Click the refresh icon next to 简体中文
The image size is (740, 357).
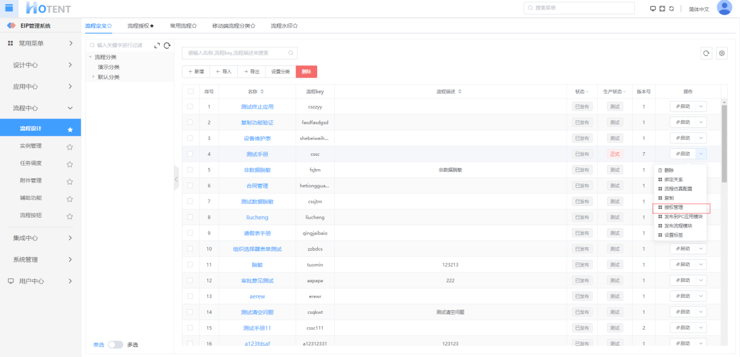tap(671, 8)
